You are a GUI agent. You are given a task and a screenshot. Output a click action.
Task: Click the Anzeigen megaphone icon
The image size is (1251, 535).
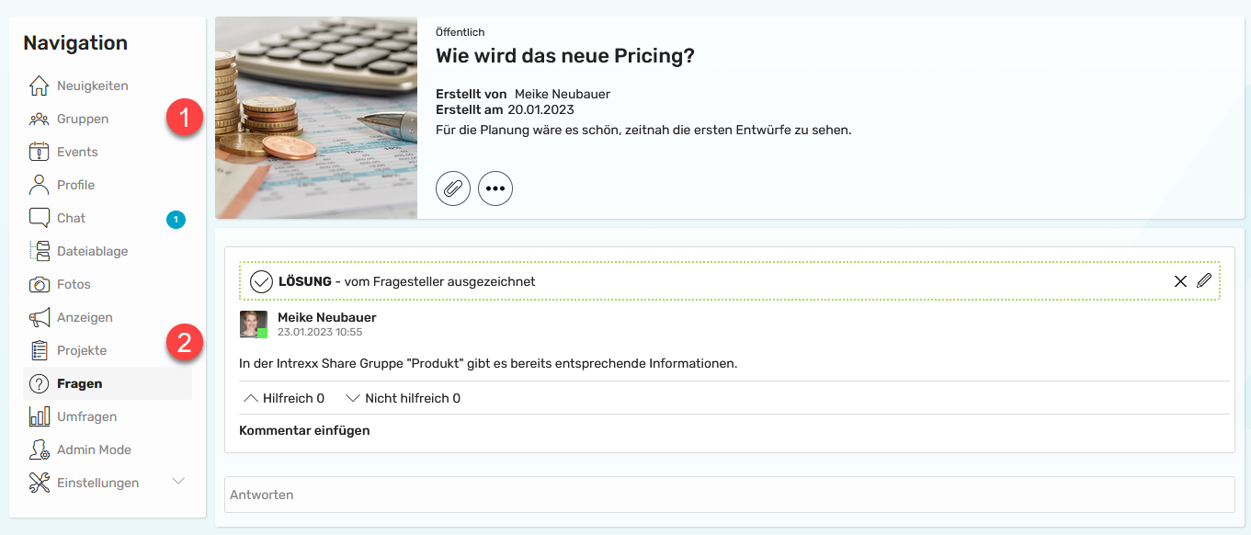tap(39, 317)
